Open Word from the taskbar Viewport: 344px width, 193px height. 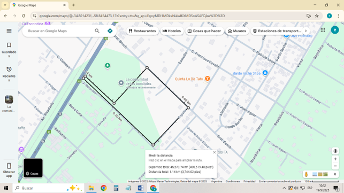click(x=141, y=188)
